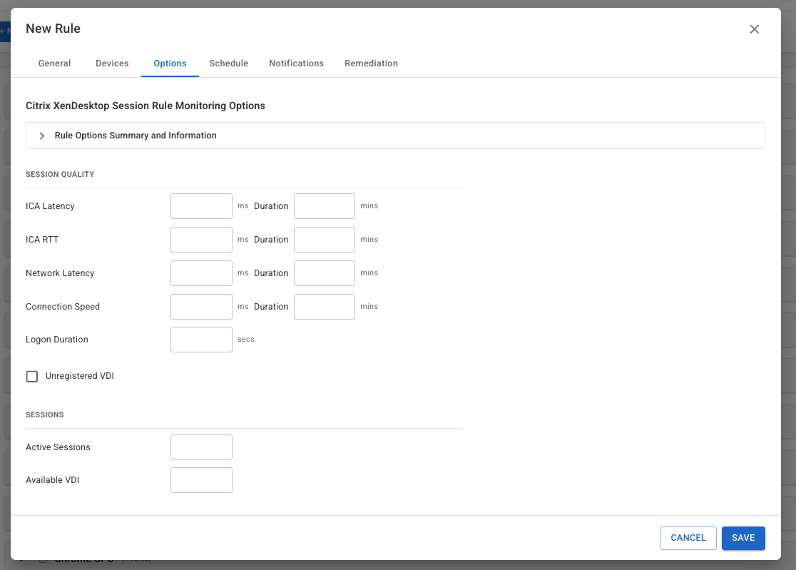Screen dimensions: 796x570
Task: Click the Unregistered VDI label
Action: tap(80, 376)
